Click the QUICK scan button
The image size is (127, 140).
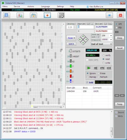[71, 44]
